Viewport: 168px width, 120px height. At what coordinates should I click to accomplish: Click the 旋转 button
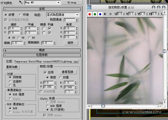tap(71, 43)
